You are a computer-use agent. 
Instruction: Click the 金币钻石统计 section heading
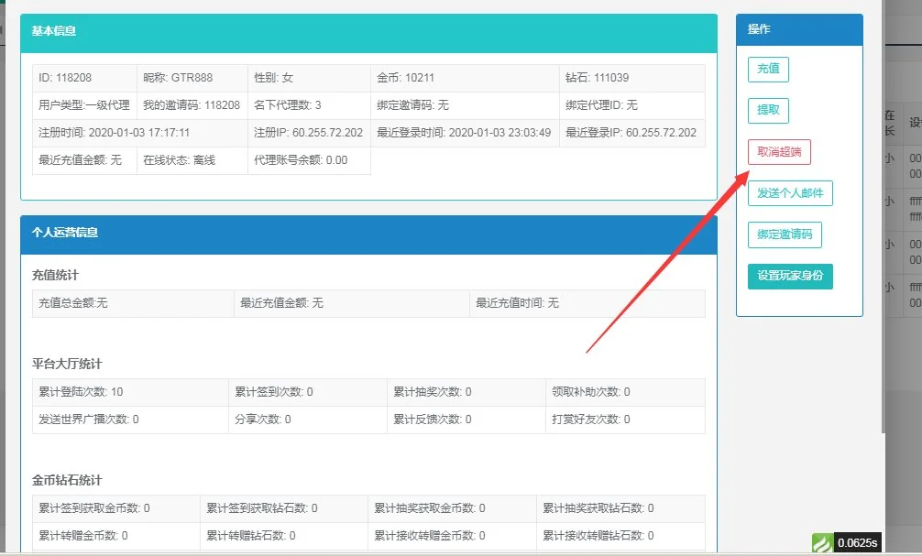point(69,477)
